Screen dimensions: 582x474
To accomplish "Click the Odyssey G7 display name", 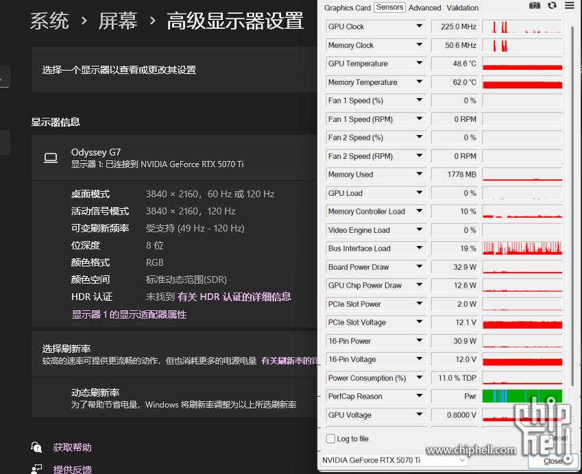I will [96, 153].
